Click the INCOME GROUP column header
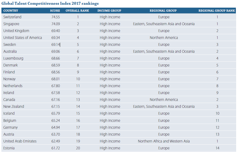238x152 pixels. 109,11
